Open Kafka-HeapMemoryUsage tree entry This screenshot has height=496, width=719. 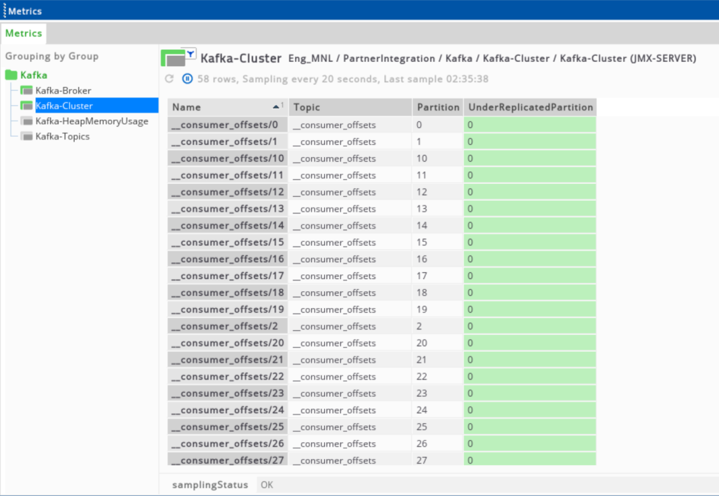(x=92, y=121)
